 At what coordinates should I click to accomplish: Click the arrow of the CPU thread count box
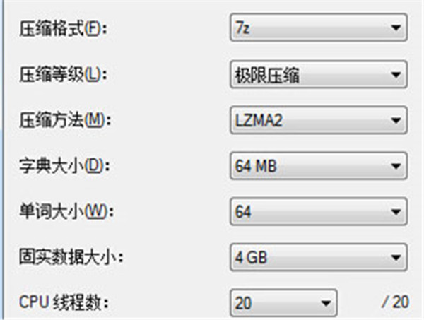point(326,303)
